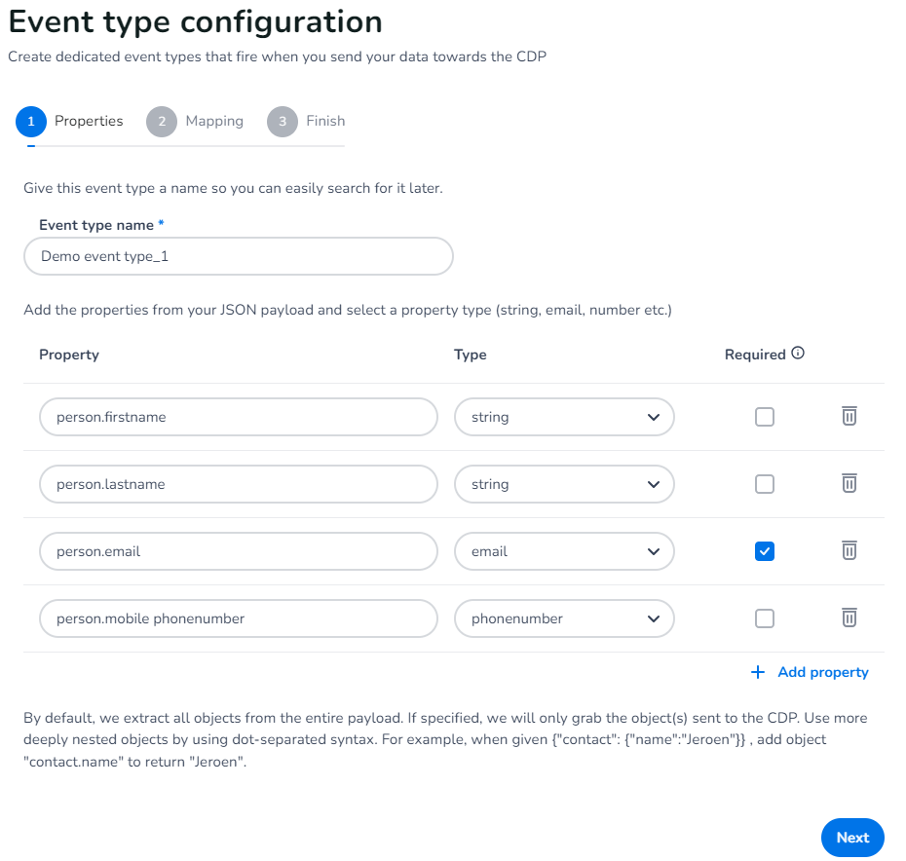
Task: Trash the person.mobile phonenumber row
Action: (849, 618)
